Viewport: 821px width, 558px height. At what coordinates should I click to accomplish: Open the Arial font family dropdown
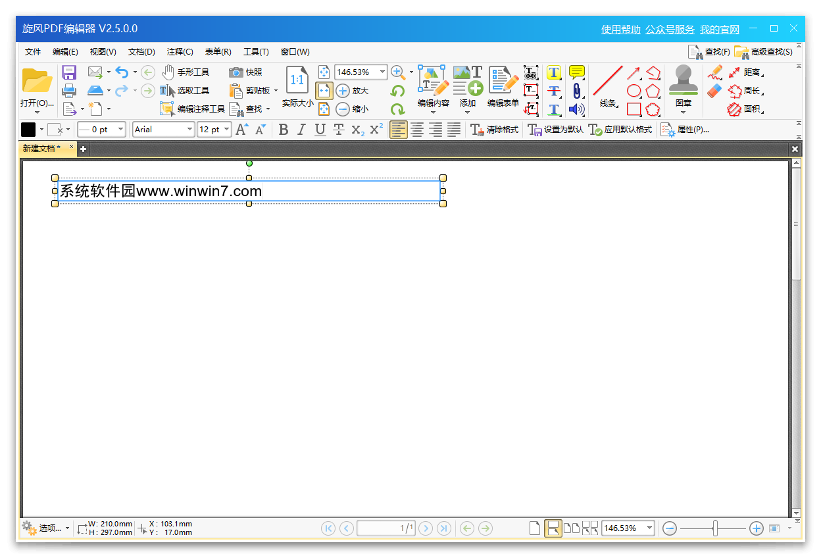pos(189,130)
